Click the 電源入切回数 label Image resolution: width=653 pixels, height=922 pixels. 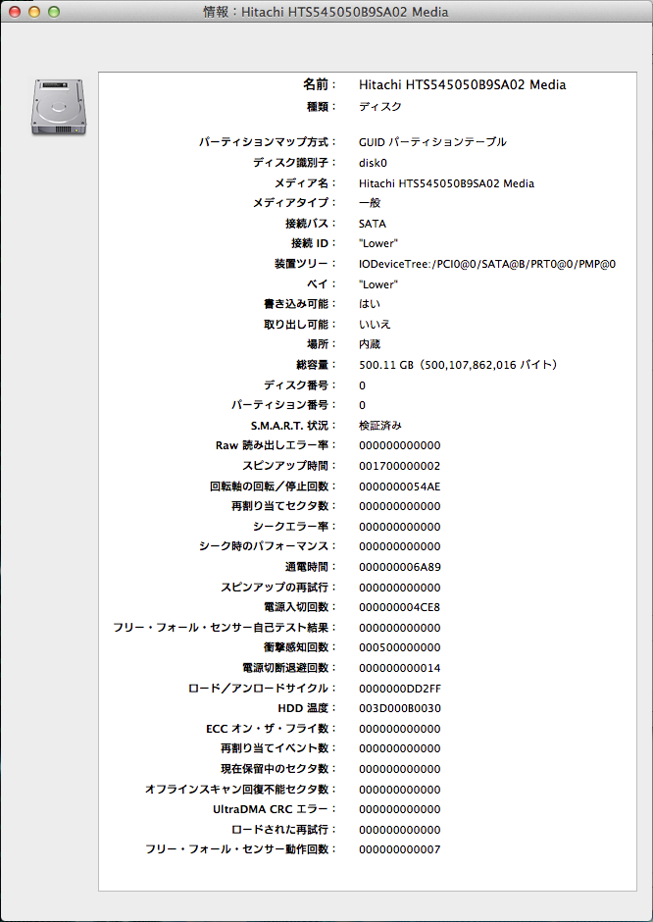coord(300,607)
